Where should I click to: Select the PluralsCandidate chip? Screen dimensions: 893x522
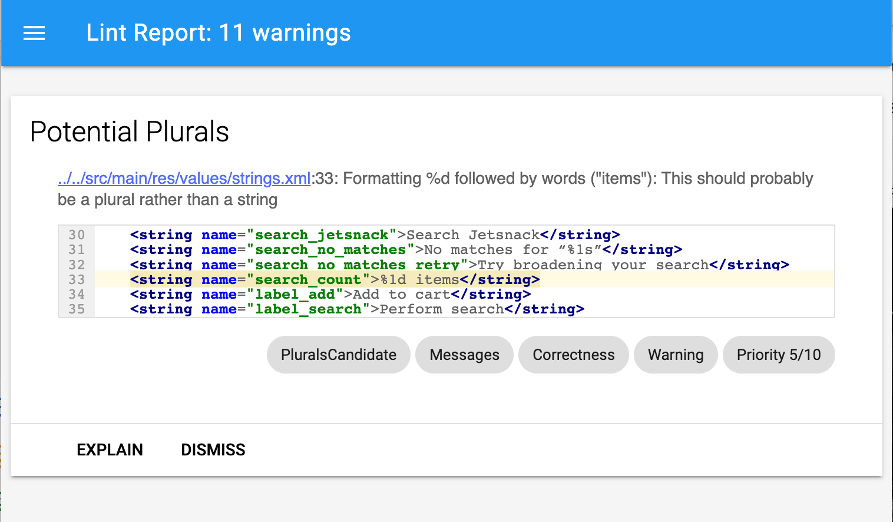(x=338, y=355)
